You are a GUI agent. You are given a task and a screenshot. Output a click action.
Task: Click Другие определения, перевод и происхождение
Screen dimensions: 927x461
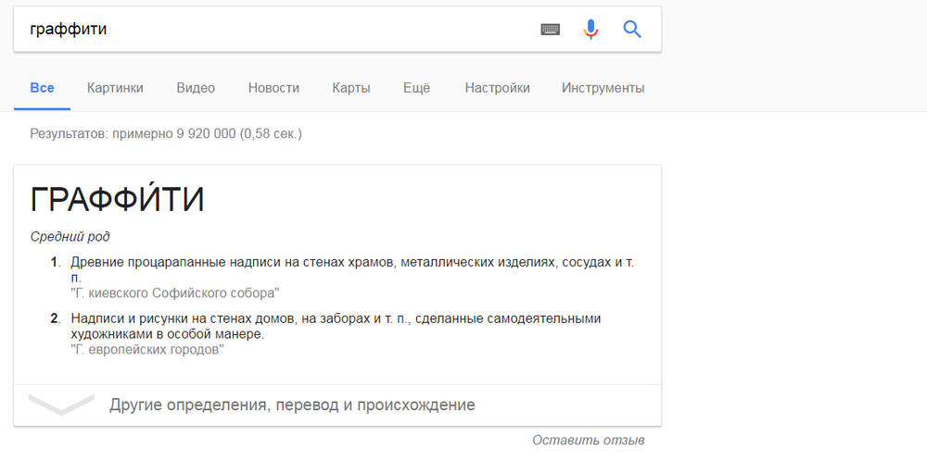292,405
